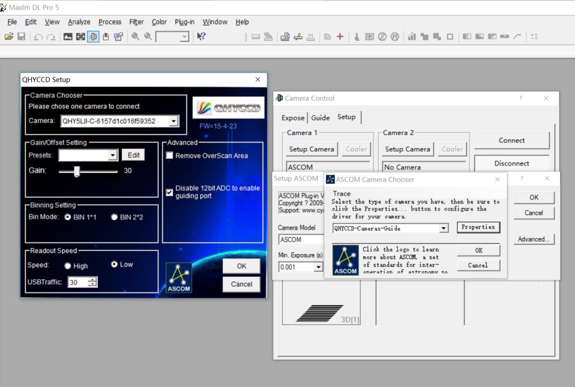
Task: Click the Edit presets button
Action: (133, 155)
